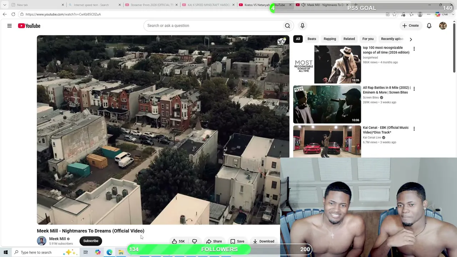
Task: Select the All filter chip
Action: [298, 39]
